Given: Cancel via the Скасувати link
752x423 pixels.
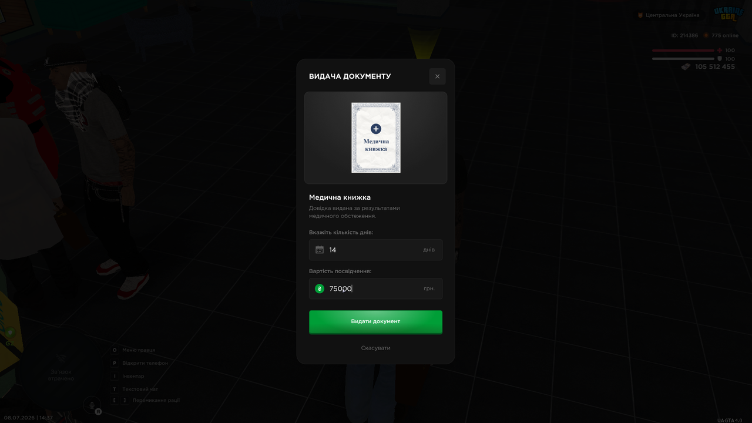Looking at the screenshot, I should pos(375,348).
